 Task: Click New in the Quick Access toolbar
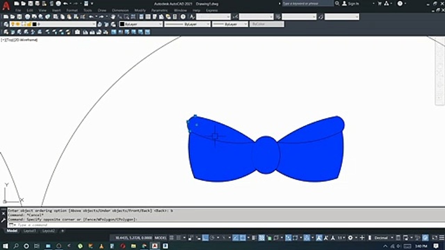(x=16, y=3)
